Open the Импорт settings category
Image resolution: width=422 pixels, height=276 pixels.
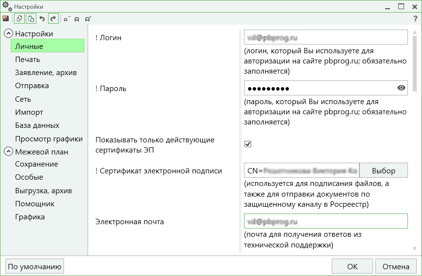(29, 112)
